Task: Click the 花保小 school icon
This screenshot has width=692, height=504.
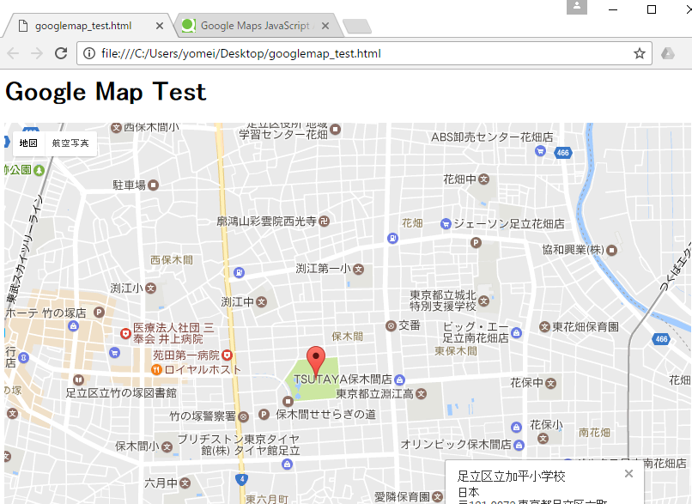Action: pos(543,438)
